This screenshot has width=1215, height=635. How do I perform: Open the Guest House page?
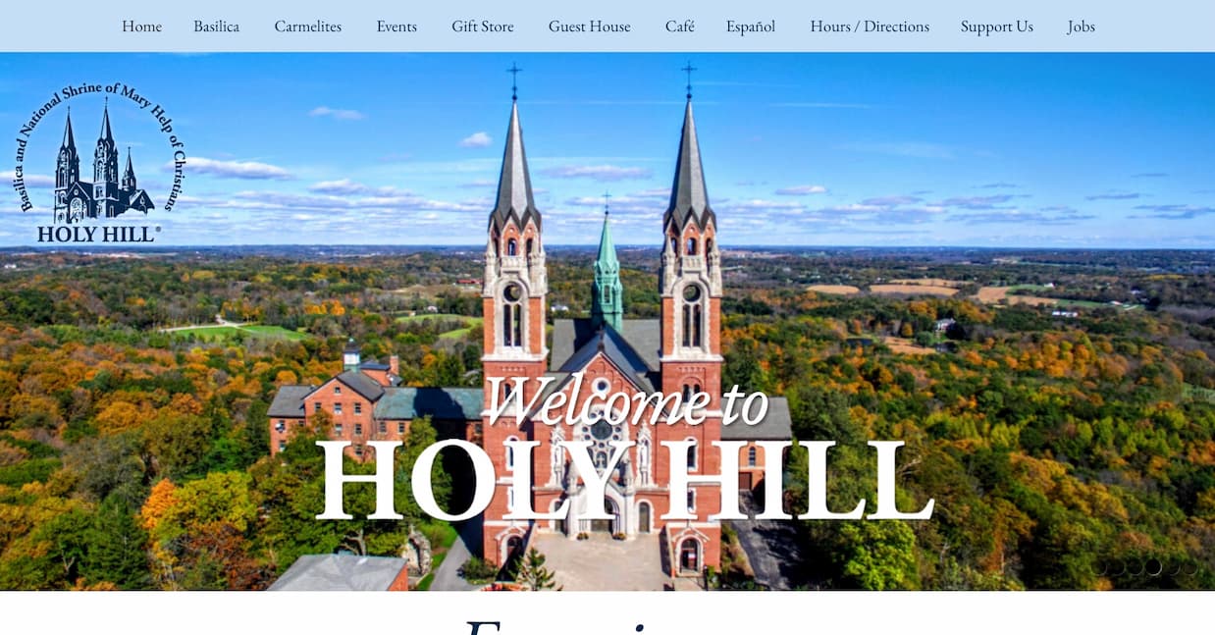589,26
